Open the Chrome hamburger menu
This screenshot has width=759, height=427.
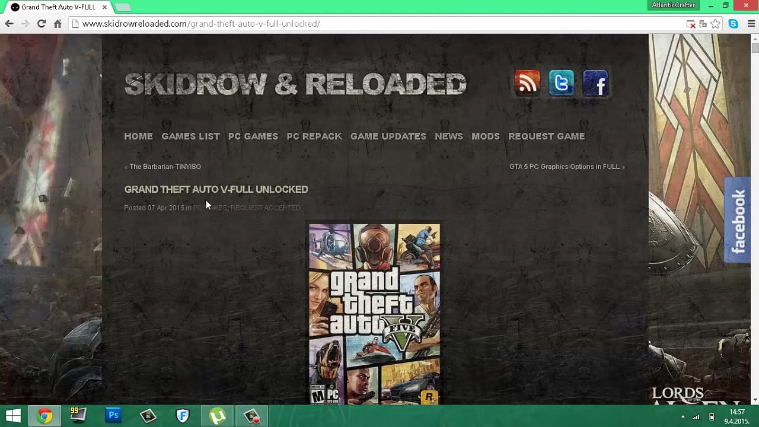point(751,24)
